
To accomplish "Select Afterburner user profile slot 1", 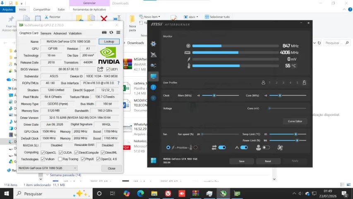I will (270, 83).
